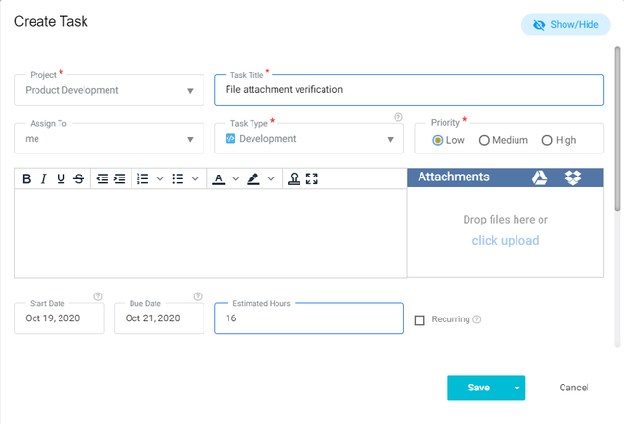The width and height of the screenshot is (624, 424).
Task: Open the Task Type dropdown
Action: click(x=390, y=139)
